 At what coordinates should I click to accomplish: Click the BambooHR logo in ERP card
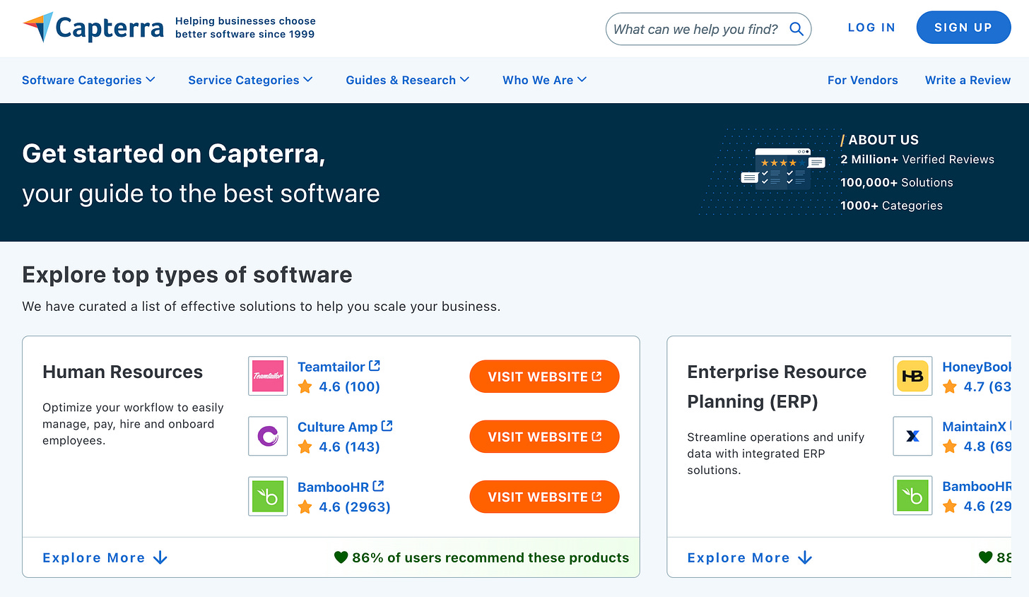tap(912, 496)
